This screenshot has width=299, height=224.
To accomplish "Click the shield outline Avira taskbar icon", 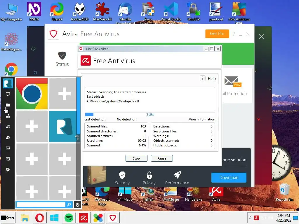I will tap(113, 218).
